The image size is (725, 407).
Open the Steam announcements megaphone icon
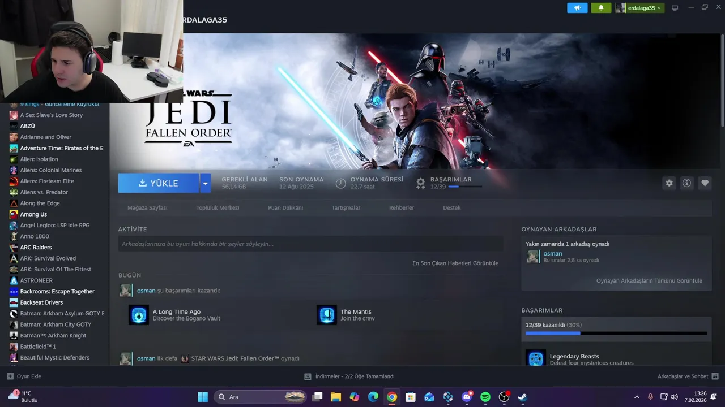(x=577, y=8)
